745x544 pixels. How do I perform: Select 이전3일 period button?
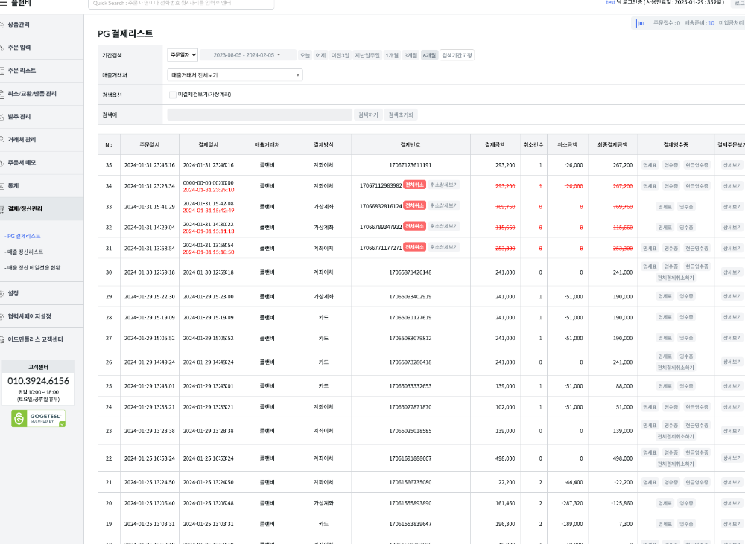340,56
